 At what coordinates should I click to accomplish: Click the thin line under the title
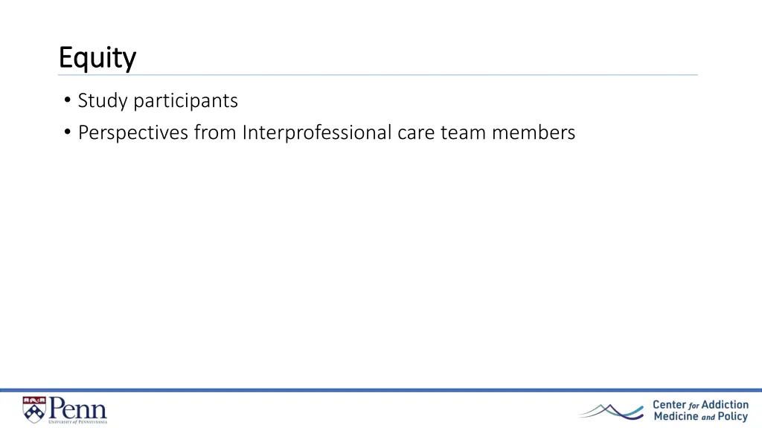[377, 75]
